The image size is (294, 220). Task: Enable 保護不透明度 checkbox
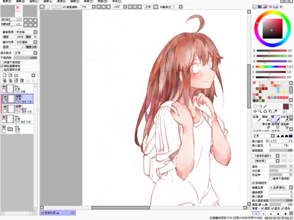(x=2, y=62)
